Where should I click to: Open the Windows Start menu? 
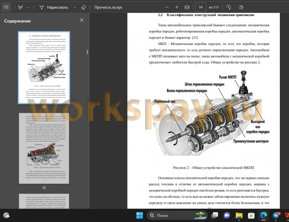coord(140,215)
